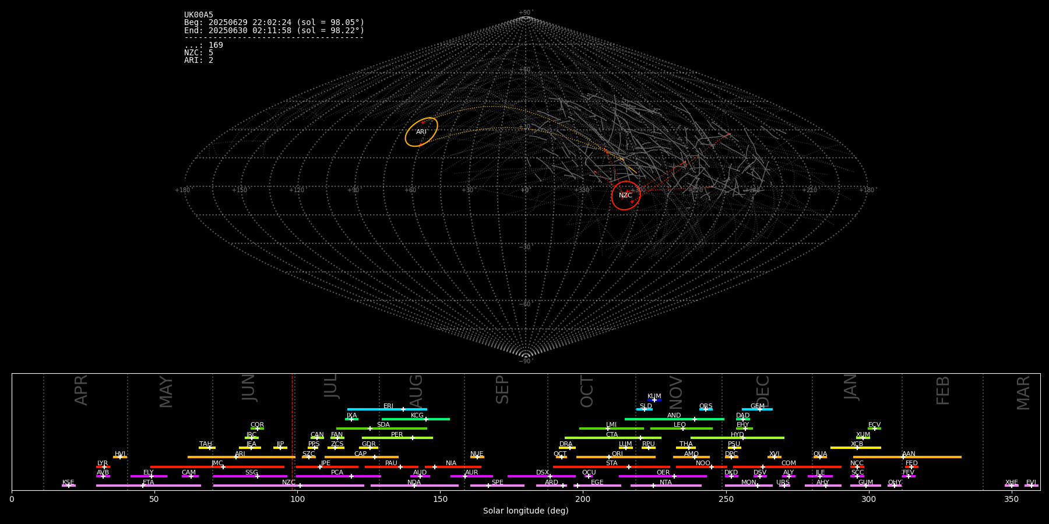Select the station code UK00A5 text
This screenshot has height=524, width=1049.
pos(199,15)
